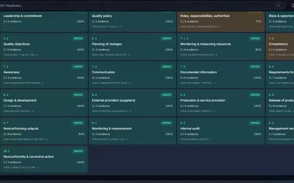Click GREEN badge on clause 6.3 card
294x183 pixels.
tap(166, 39)
